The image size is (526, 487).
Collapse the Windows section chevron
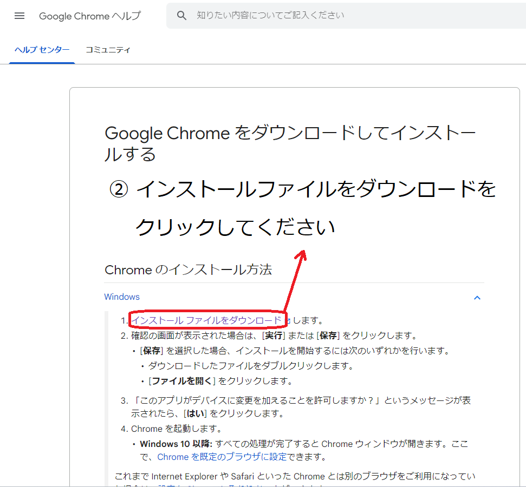[477, 298]
